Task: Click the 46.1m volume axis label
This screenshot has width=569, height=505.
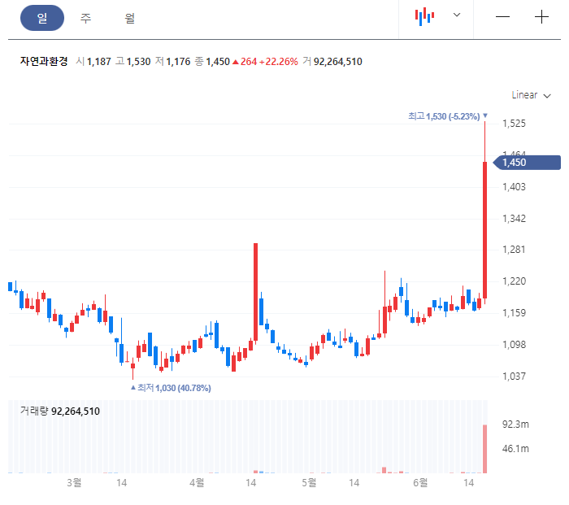Action: click(x=515, y=449)
